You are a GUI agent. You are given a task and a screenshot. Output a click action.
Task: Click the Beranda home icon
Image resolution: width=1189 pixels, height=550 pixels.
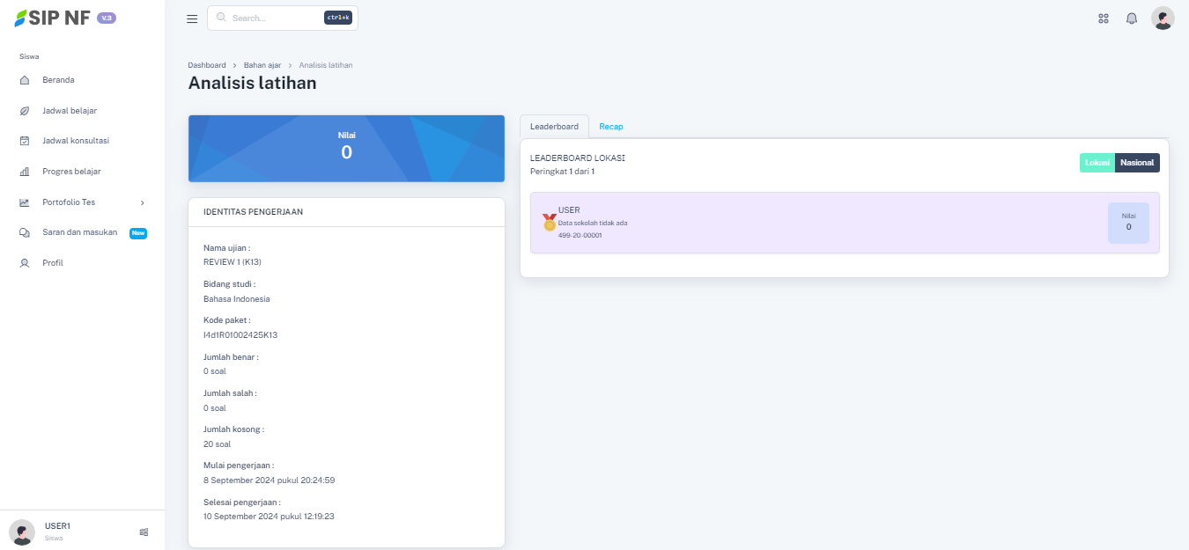[25, 80]
